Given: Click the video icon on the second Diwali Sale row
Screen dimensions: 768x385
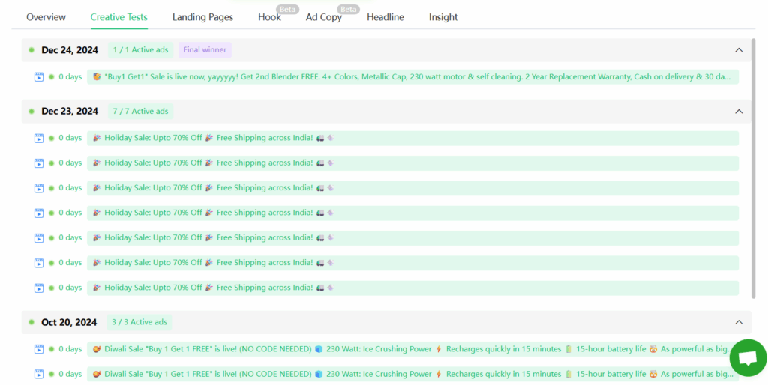Looking at the screenshot, I should click(x=39, y=374).
